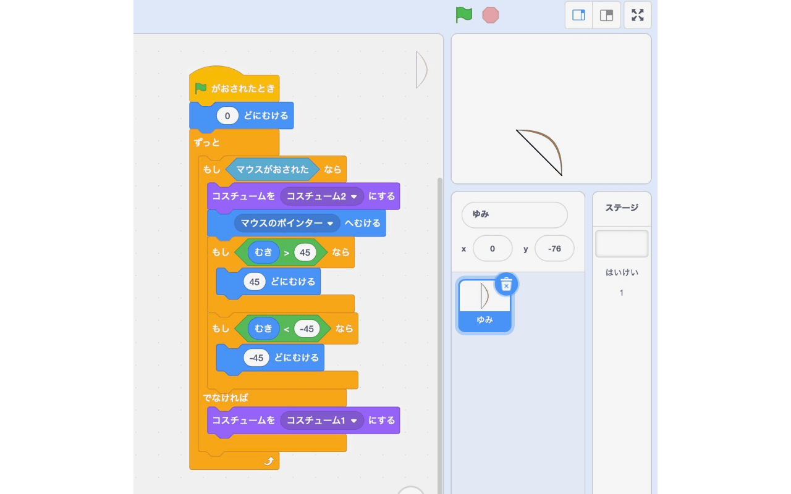Click the ずっと forever block label
791x494 pixels.
point(207,143)
